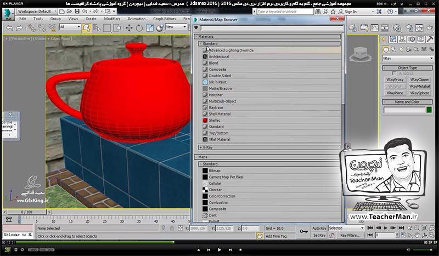Click the Key Filters... button

point(350,235)
